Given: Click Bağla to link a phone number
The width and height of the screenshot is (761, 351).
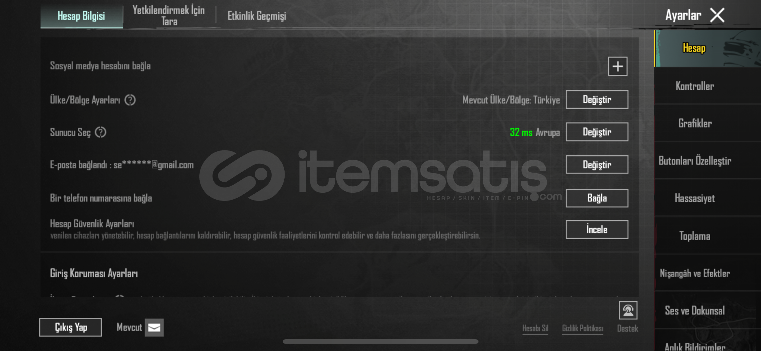Looking at the screenshot, I should [x=597, y=198].
